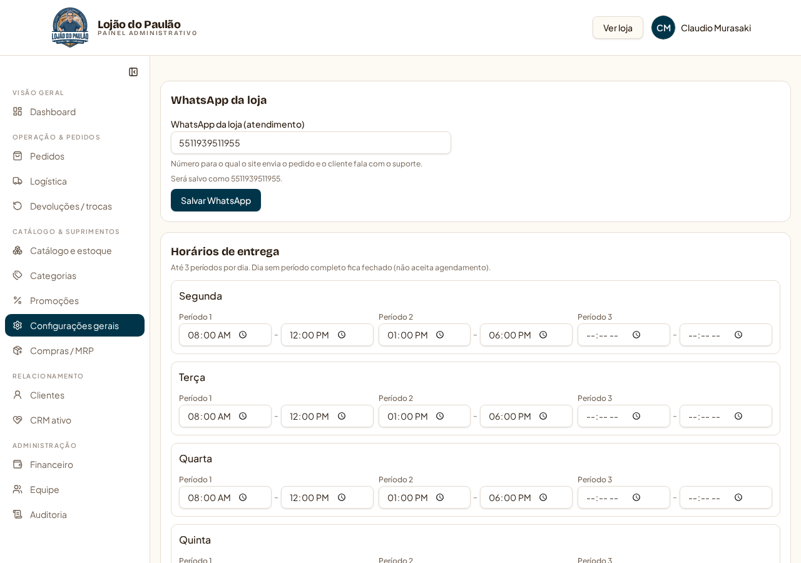Click the Devoluções / trocas return icon
Image resolution: width=801 pixels, height=563 pixels.
coord(18,206)
